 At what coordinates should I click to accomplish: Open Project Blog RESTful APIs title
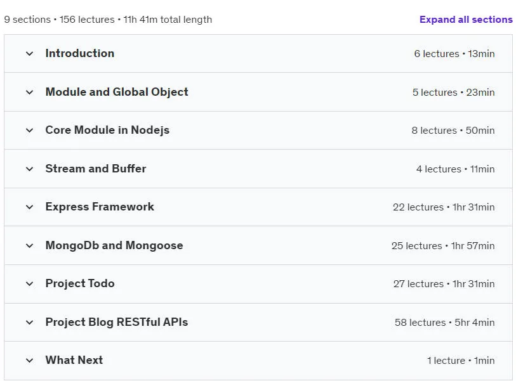coord(117,322)
